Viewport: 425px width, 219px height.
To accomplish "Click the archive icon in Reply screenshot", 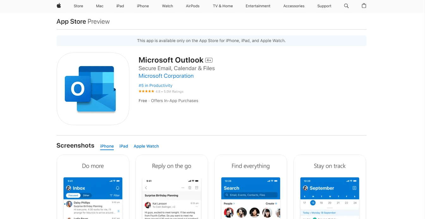I will coord(197,188).
